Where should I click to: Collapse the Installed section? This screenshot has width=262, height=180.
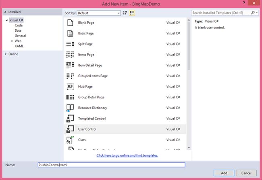pos(5,12)
